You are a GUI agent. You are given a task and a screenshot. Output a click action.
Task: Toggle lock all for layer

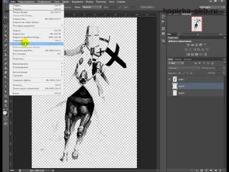point(191,73)
